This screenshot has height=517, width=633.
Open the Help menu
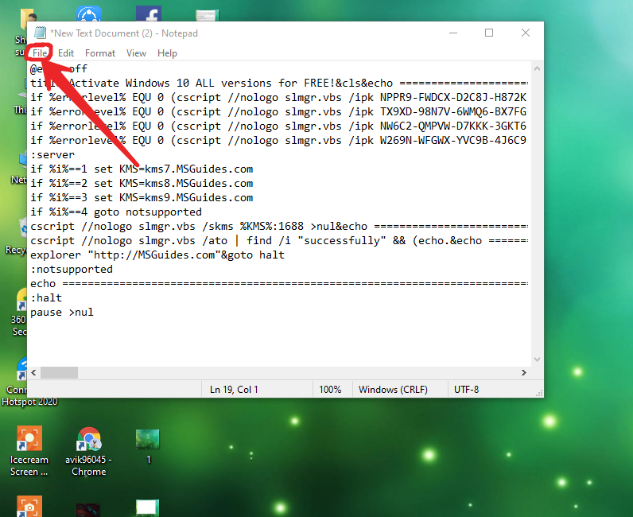point(167,53)
